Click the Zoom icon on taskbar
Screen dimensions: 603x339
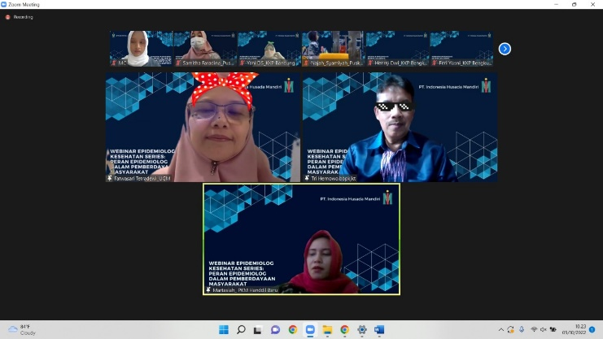coord(310,330)
